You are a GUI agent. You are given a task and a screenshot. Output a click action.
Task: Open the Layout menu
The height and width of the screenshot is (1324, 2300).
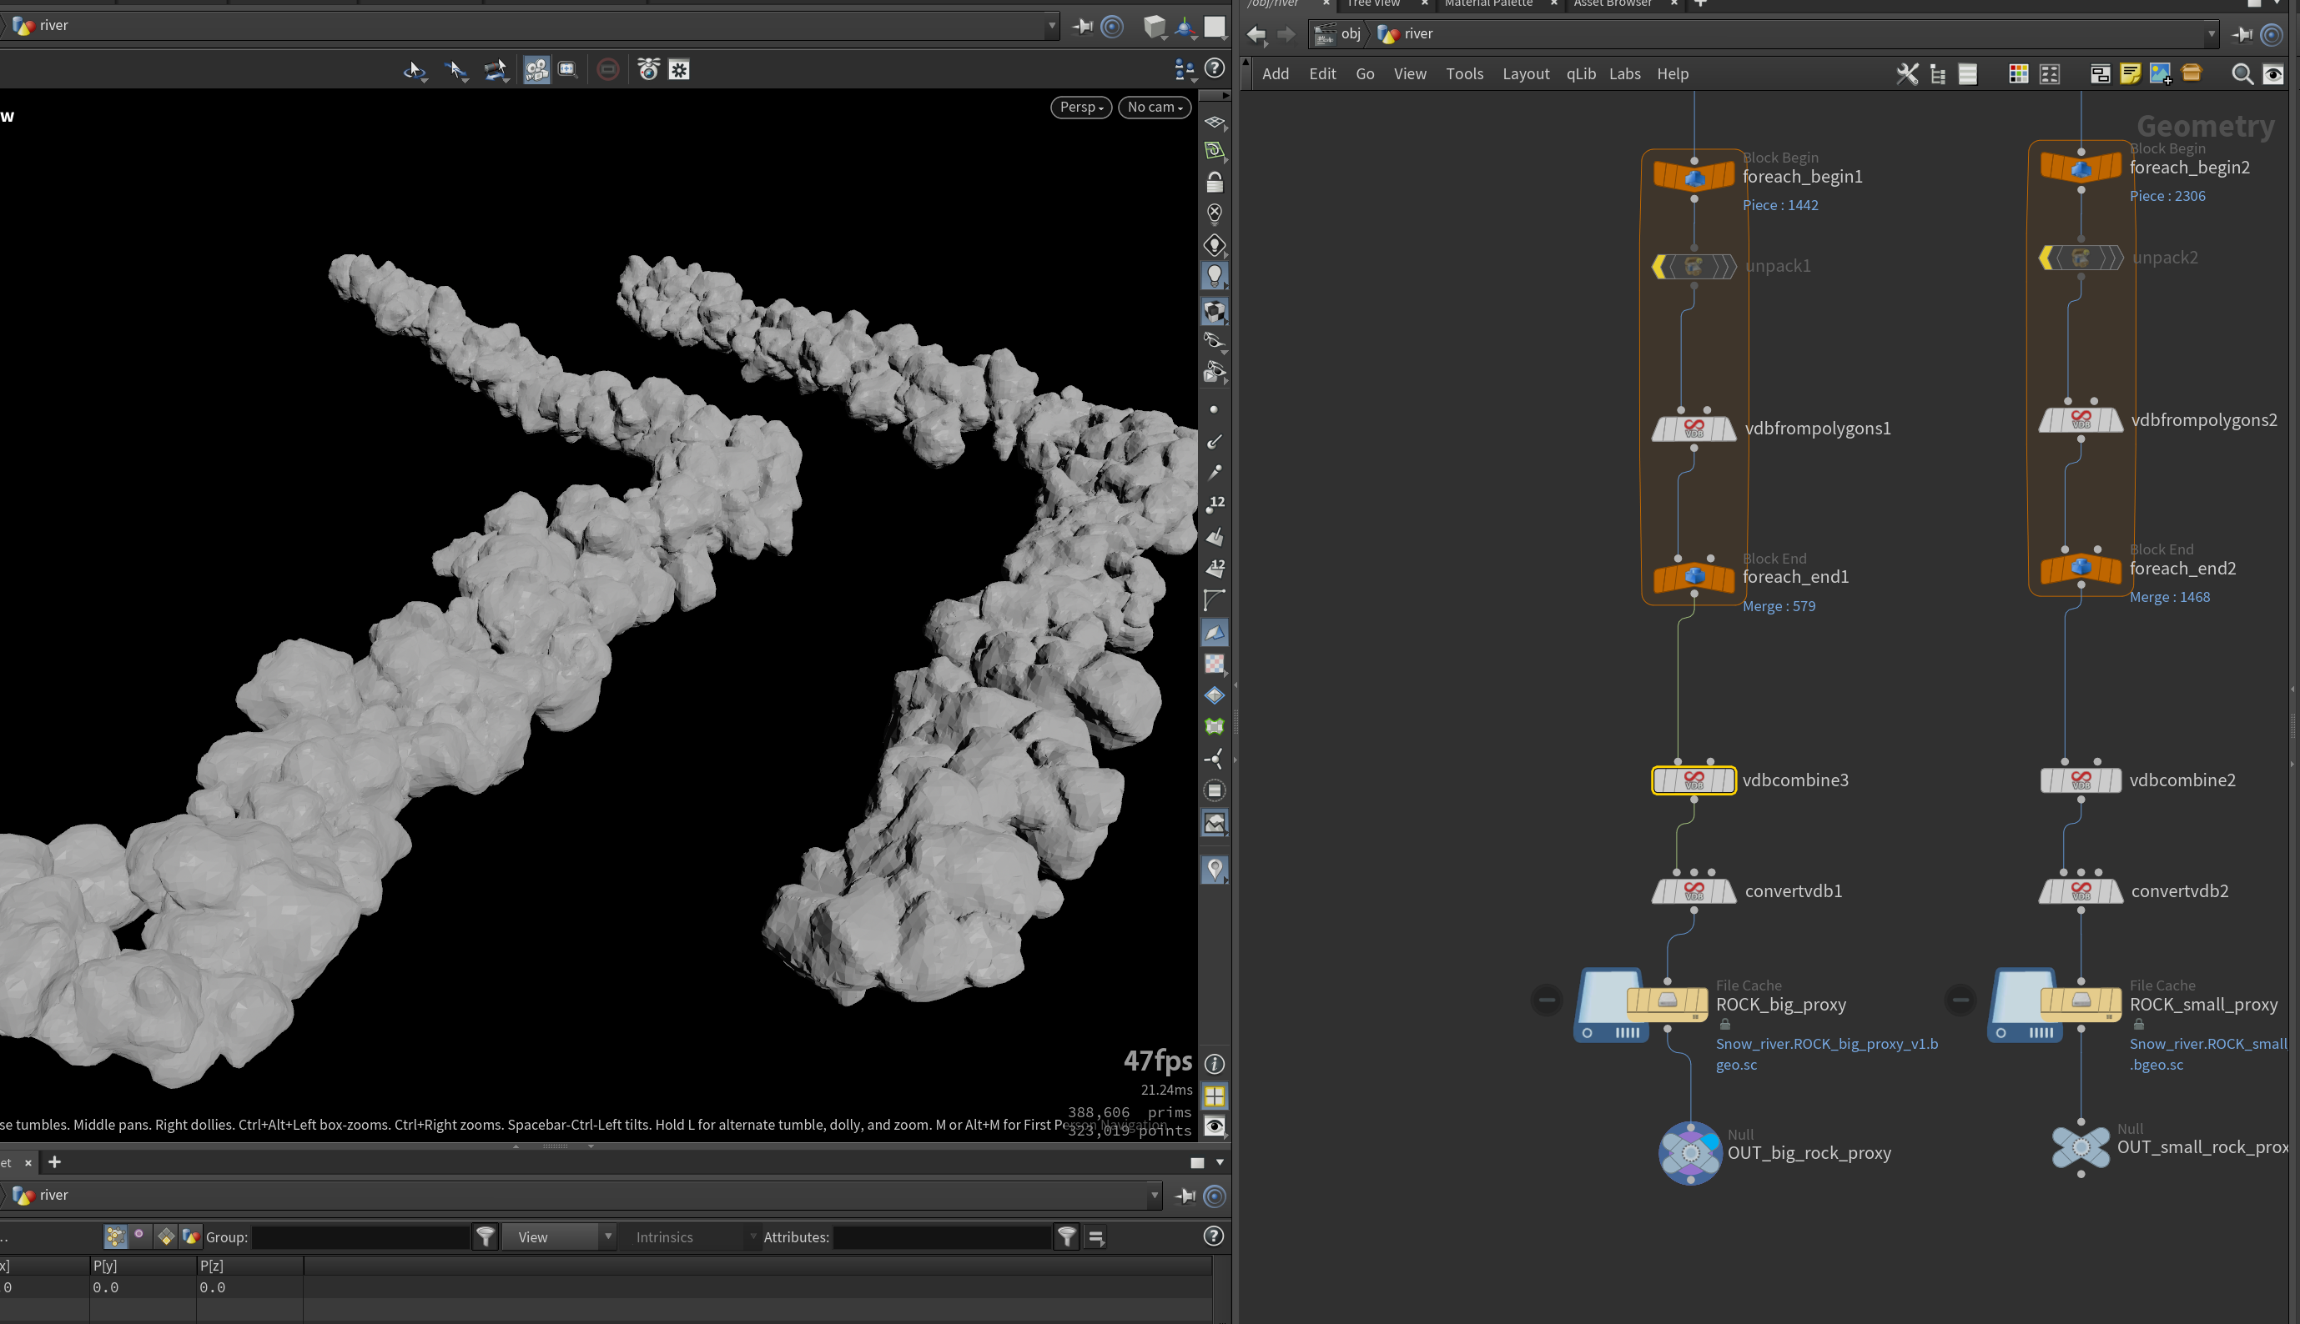(x=1526, y=74)
